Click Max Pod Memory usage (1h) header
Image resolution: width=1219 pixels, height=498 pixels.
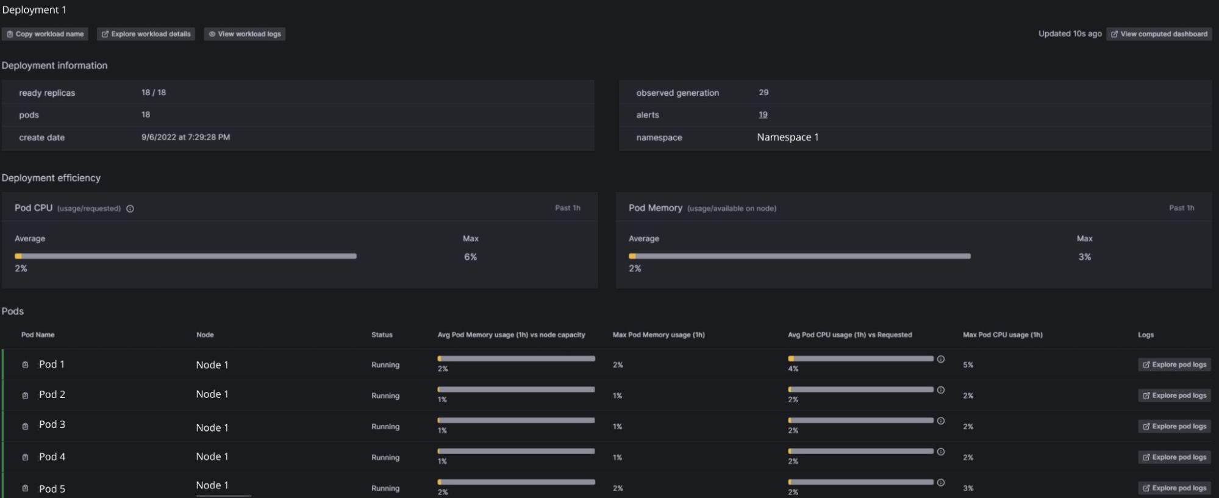[x=659, y=335]
